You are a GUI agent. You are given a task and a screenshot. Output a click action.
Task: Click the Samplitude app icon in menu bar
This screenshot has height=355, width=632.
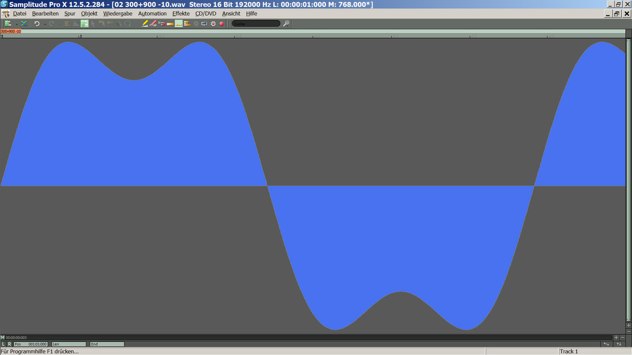coord(6,14)
